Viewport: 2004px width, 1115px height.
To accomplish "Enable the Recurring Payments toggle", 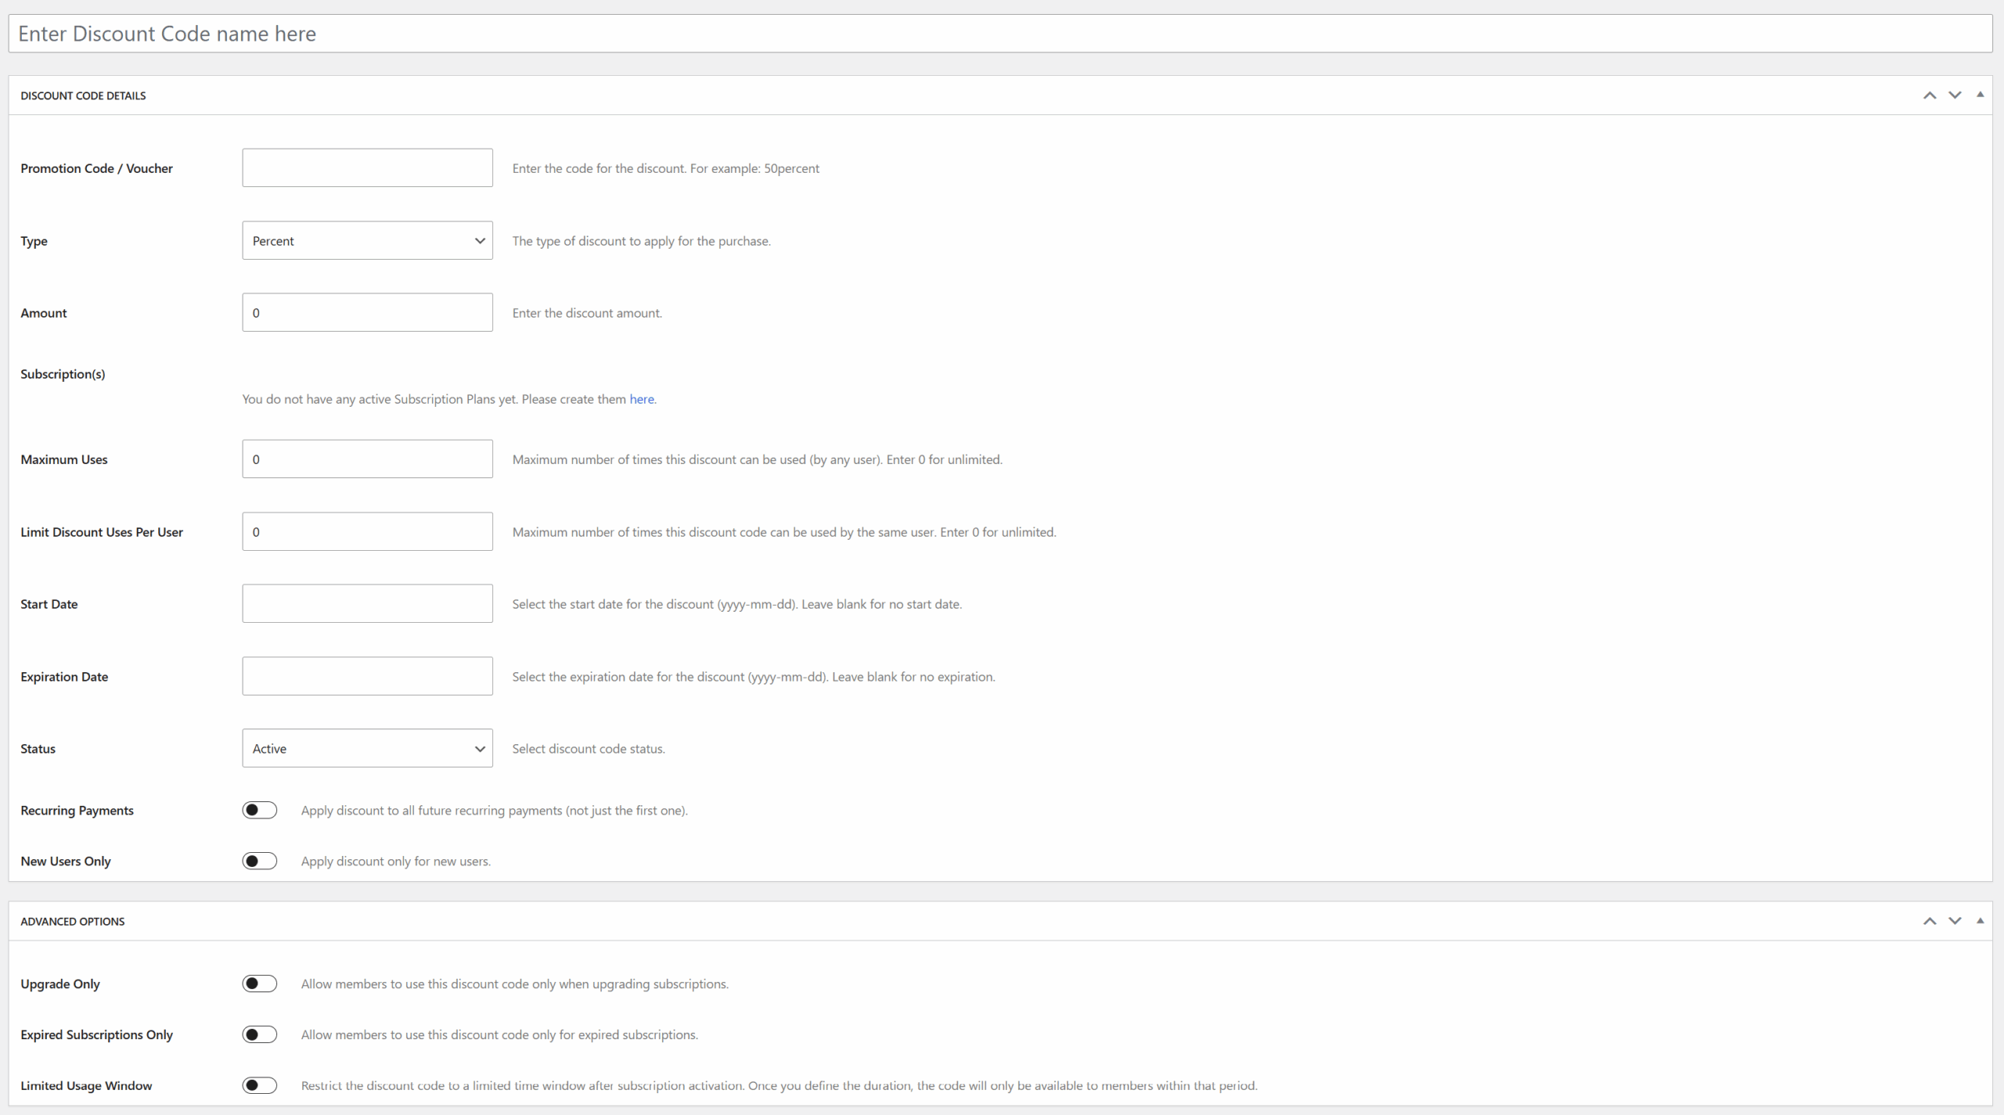I will point(259,810).
